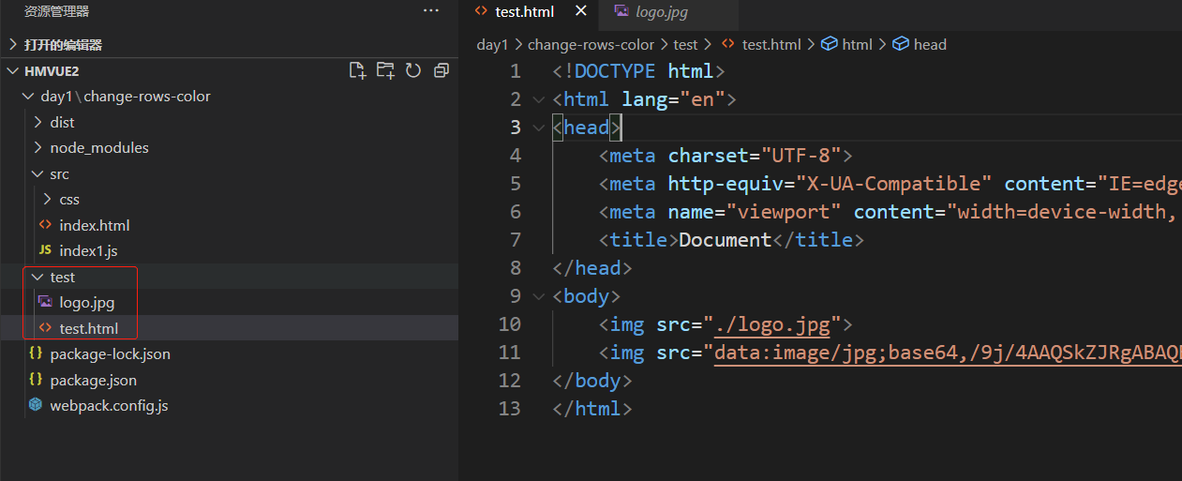This screenshot has width=1182, height=481.
Task: Select the test.html editor tab
Action: 524,12
